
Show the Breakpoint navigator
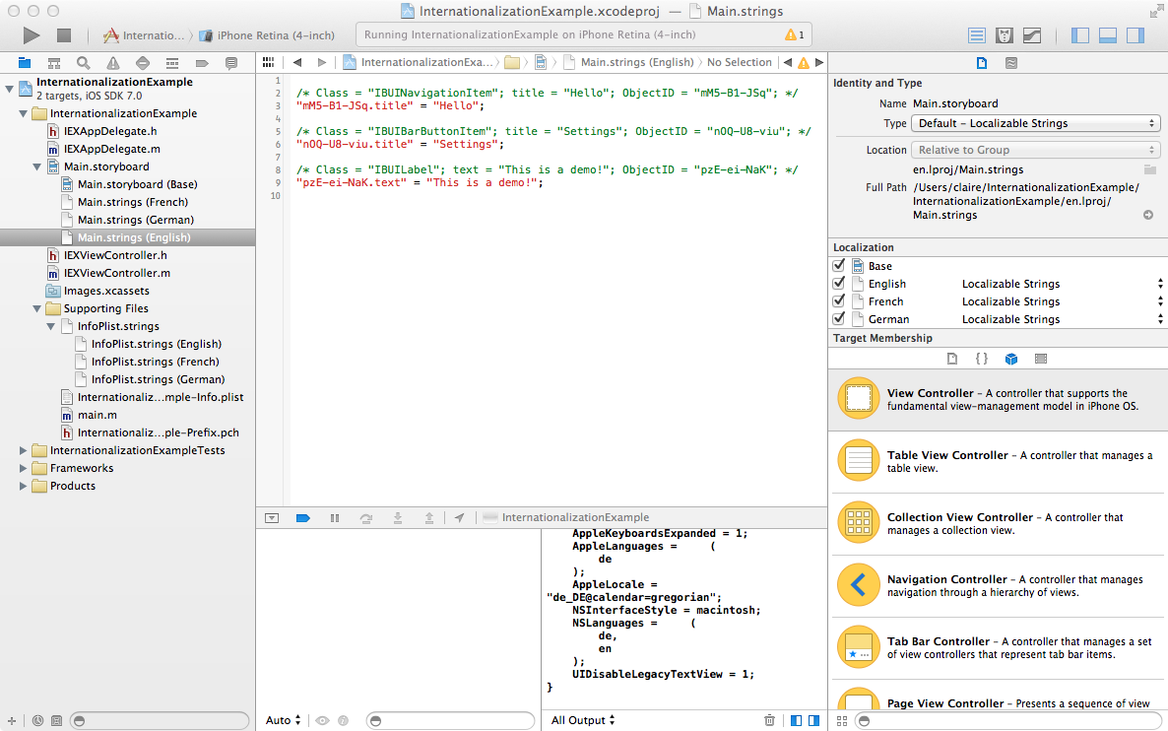(x=202, y=63)
